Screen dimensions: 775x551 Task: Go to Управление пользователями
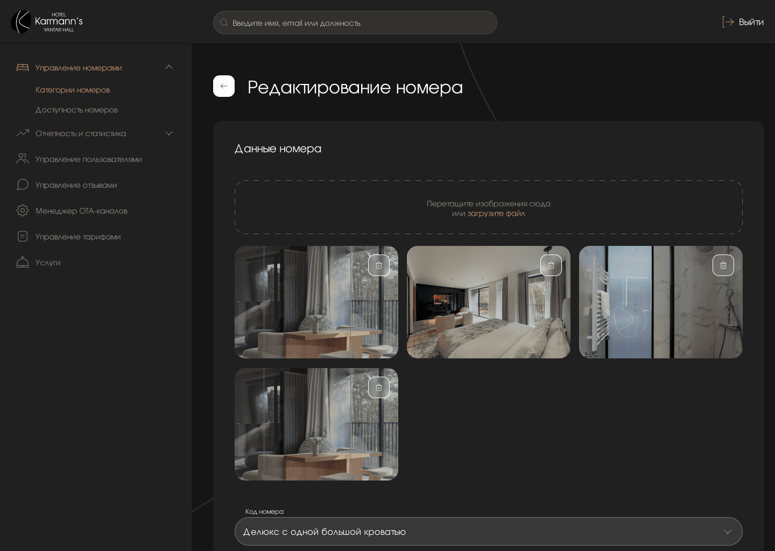point(88,159)
